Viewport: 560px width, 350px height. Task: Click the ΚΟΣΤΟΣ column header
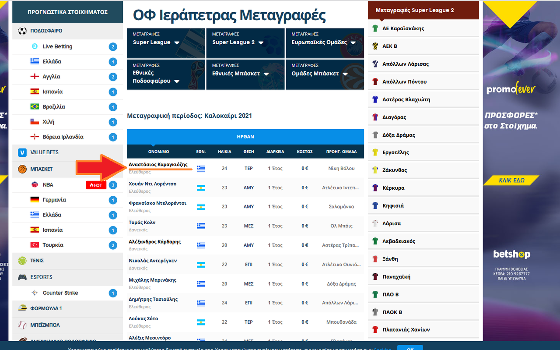point(304,152)
